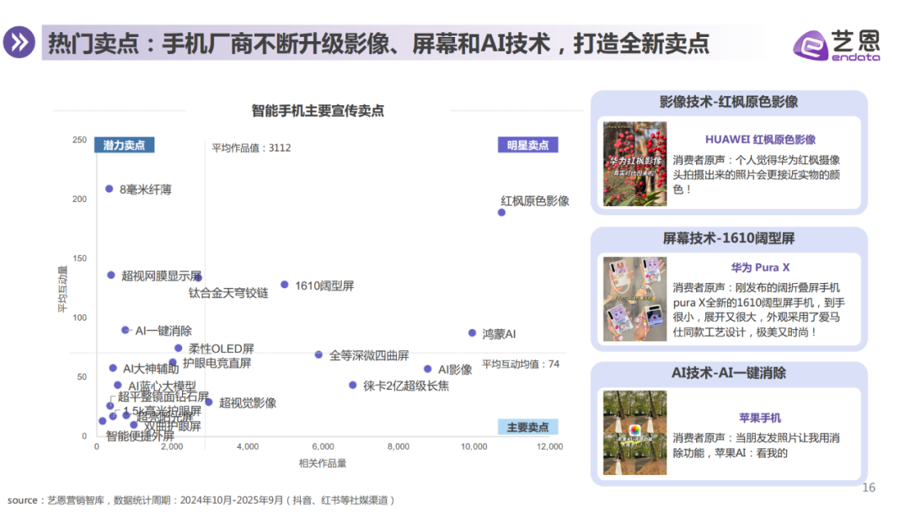The height and width of the screenshot is (512, 910).
Task: Click the 相关作品量 x-axis title
Action: tap(323, 463)
